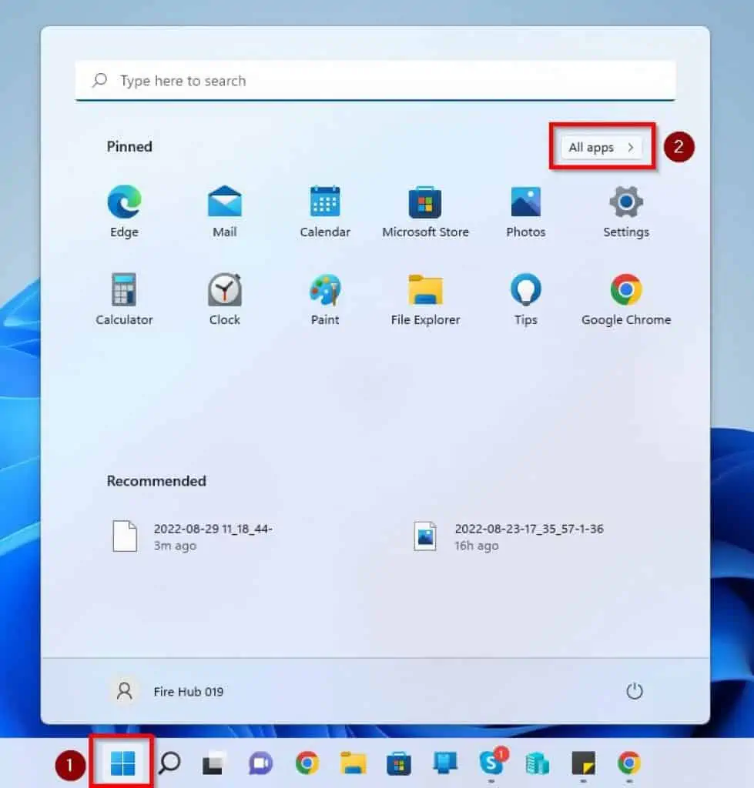Click the Type here to search box
Viewport: 754px width, 788px height.
[x=375, y=81]
